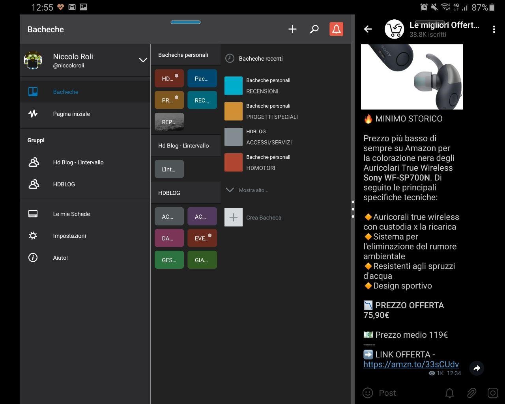Tap the alarm indicator in status bar
The height and width of the screenshot is (404, 505).
click(x=424, y=7)
